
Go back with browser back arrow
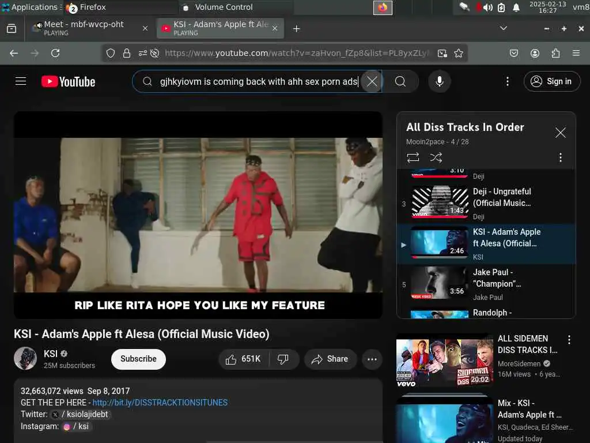tap(14, 53)
